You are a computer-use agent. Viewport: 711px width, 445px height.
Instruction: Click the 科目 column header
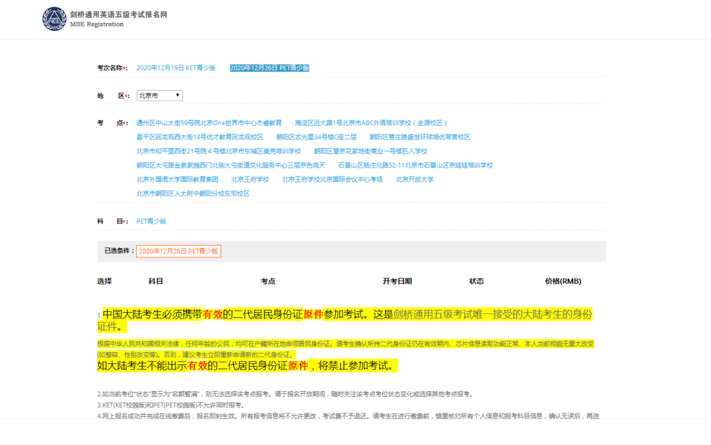(155, 281)
